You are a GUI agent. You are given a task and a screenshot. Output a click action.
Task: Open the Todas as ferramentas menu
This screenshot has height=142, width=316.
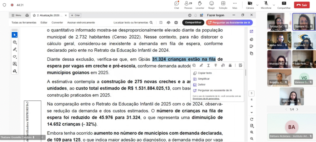[x=23, y=22]
